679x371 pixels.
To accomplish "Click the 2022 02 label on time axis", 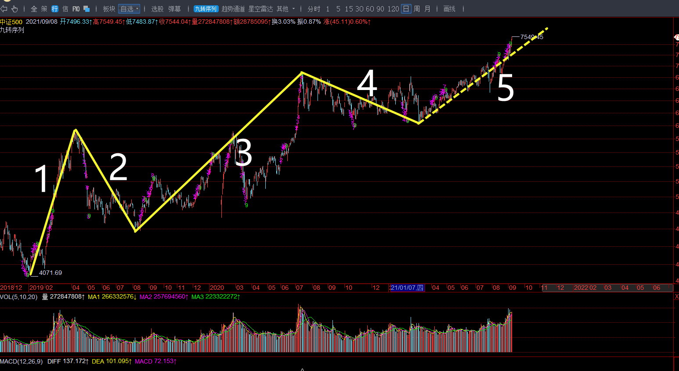I will click(585, 288).
